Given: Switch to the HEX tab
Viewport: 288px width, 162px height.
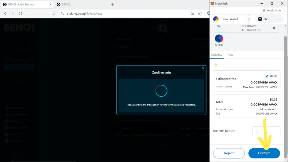Looking at the screenshot, I should [x=230, y=55].
